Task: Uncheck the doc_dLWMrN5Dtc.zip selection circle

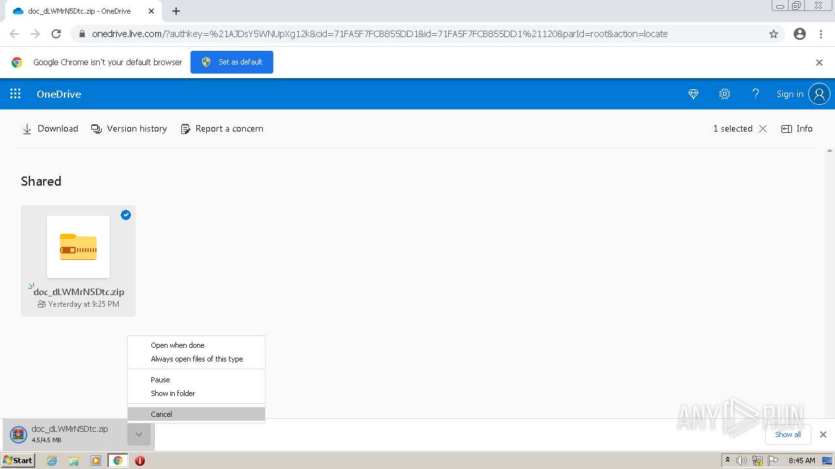Action: [126, 215]
